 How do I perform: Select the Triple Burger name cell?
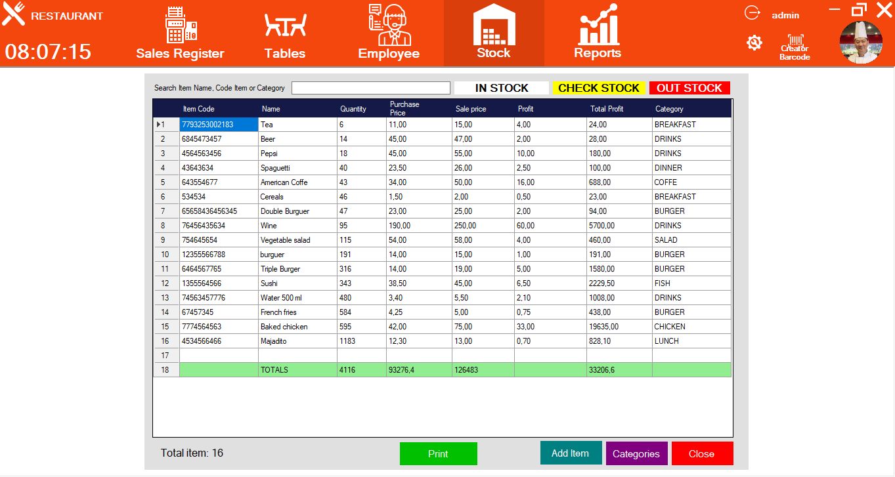pos(298,269)
